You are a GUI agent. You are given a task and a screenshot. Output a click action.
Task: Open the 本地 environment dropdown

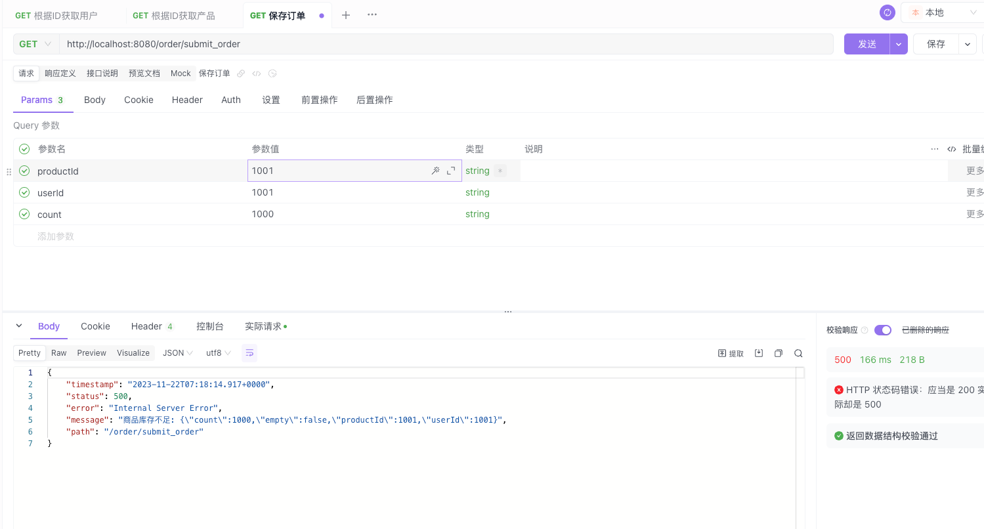click(943, 12)
